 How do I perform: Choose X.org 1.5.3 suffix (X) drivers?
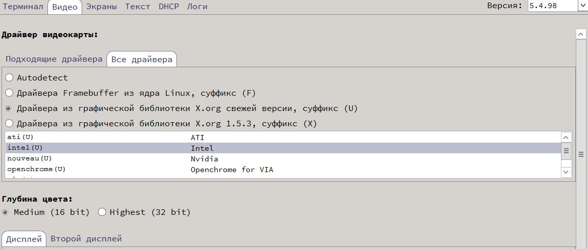[9, 124]
